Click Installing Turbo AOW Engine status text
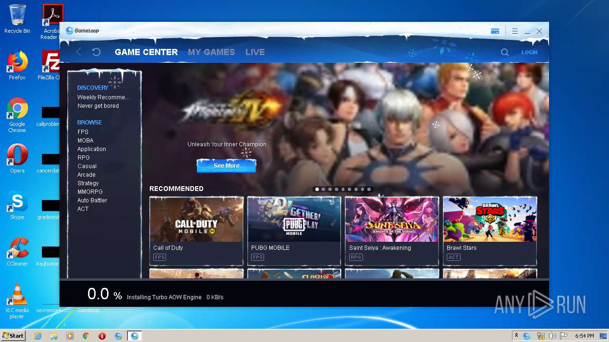 [x=164, y=297]
